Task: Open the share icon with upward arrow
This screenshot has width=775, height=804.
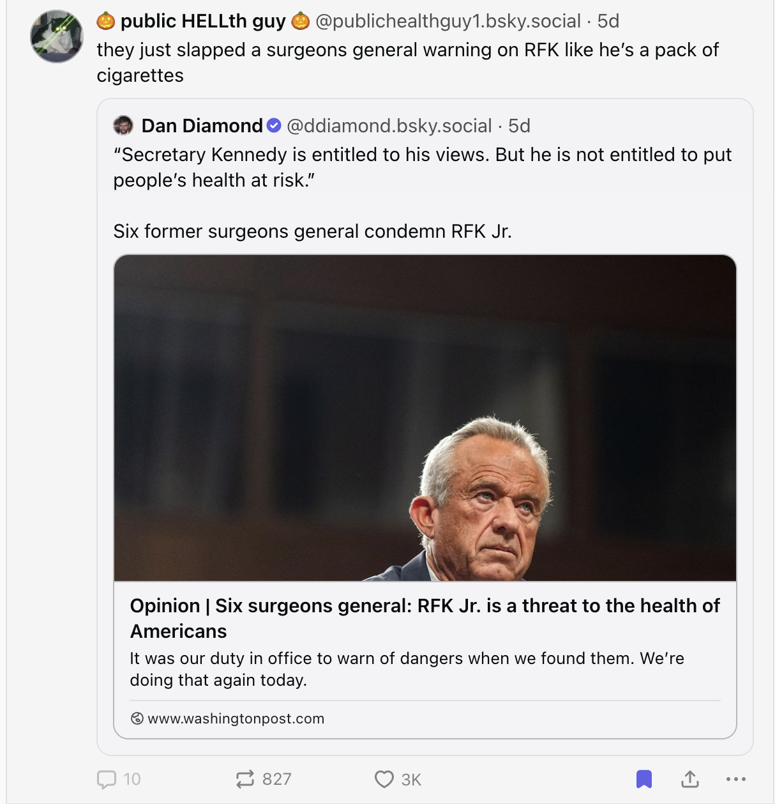Action: point(689,779)
